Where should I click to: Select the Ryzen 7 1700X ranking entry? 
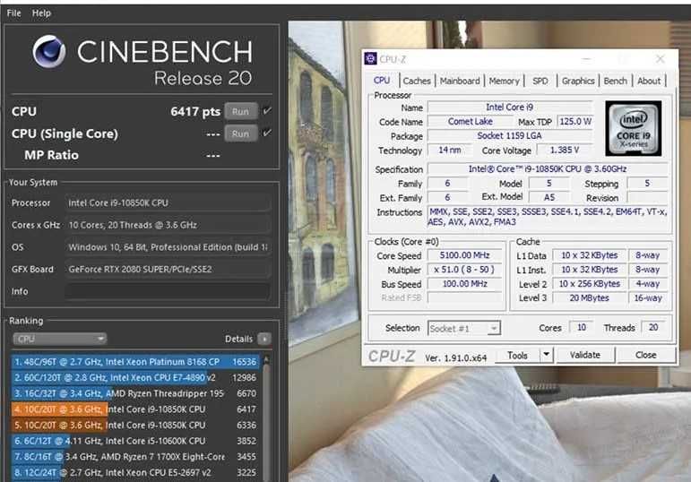pos(134,457)
